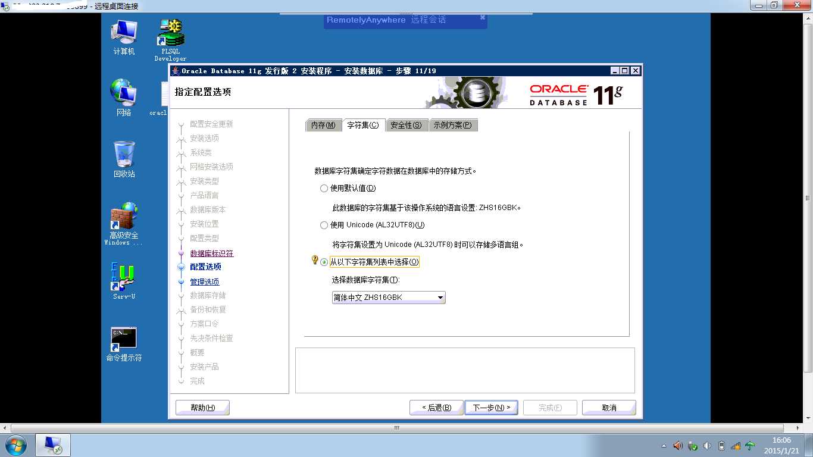
Task: Click the safely remove hardware tray icon
Action: tap(693, 446)
